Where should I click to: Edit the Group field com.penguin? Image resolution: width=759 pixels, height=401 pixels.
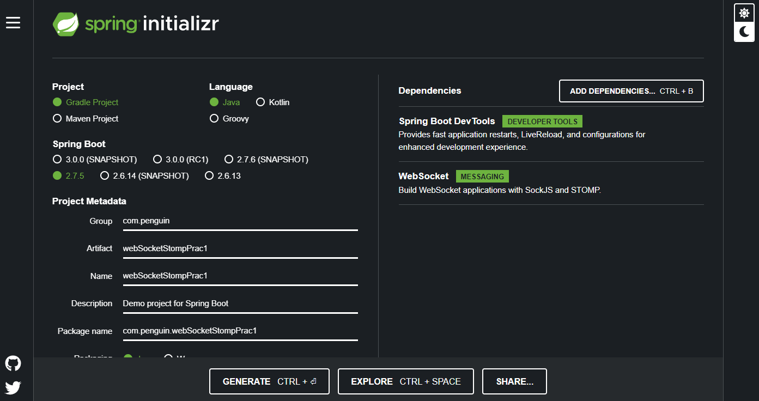click(240, 221)
